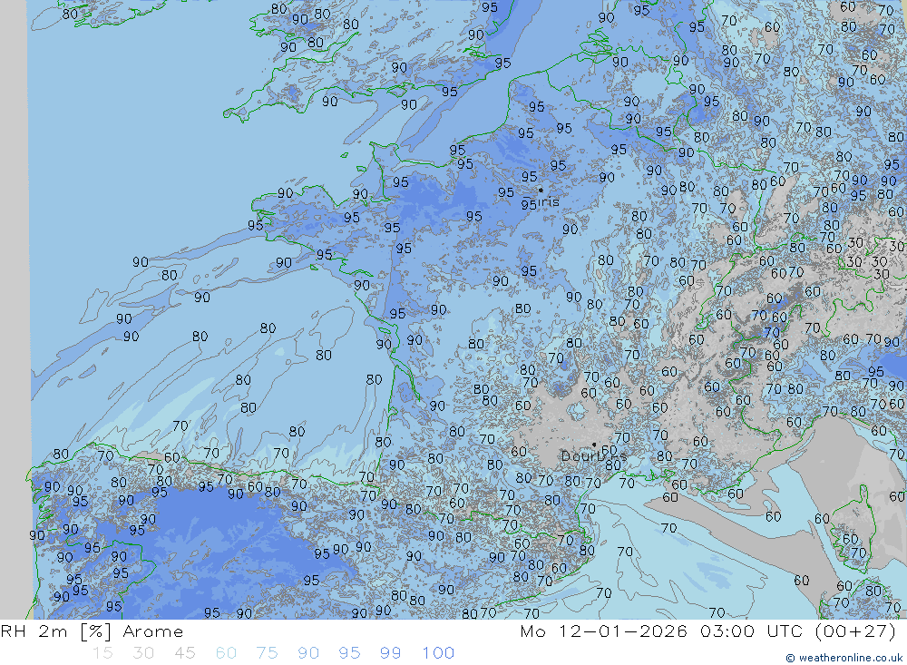Screen dimensions: 907x665
Task: Click the "03:00 UTC" time text
Action: [x=751, y=631]
